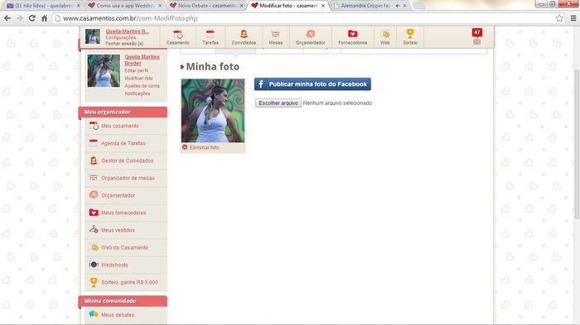Screen dimensions: 580x325
Task: Switch to the 'Novo Debate' tab
Action: 206,6
